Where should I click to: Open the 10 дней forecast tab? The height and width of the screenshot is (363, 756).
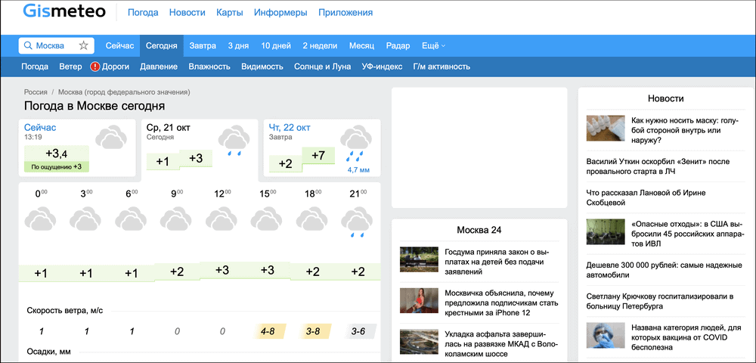point(276,45)
